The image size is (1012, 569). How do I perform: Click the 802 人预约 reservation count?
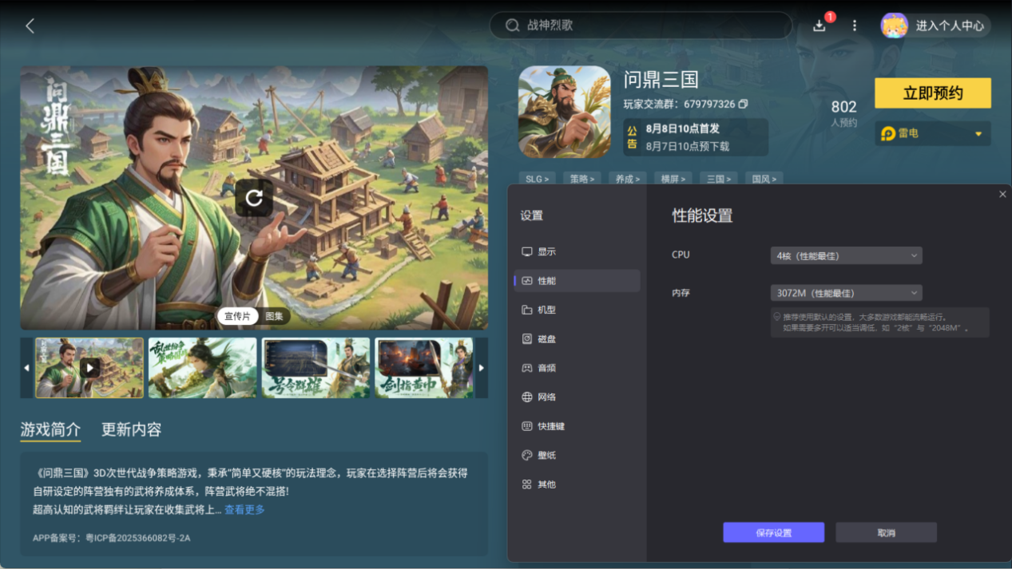[843, 113]
